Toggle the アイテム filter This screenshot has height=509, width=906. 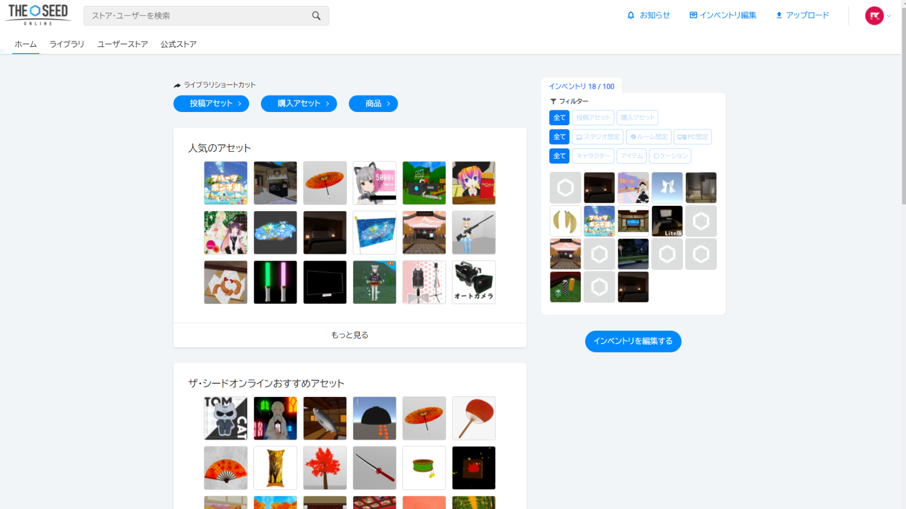point(632,156)
